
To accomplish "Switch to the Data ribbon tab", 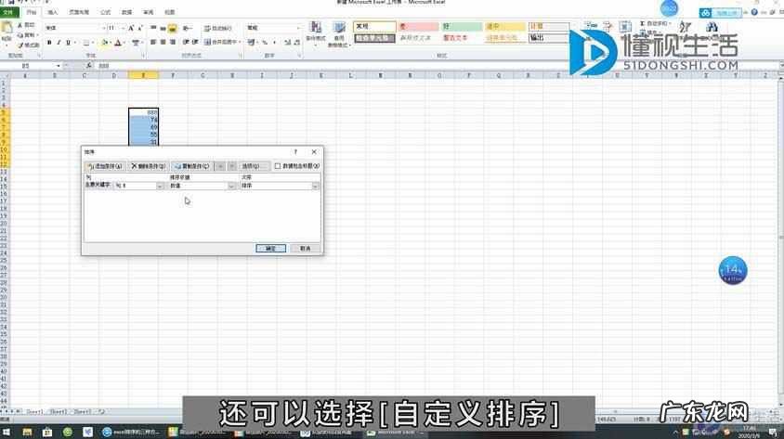I will [x=127, y=12].
